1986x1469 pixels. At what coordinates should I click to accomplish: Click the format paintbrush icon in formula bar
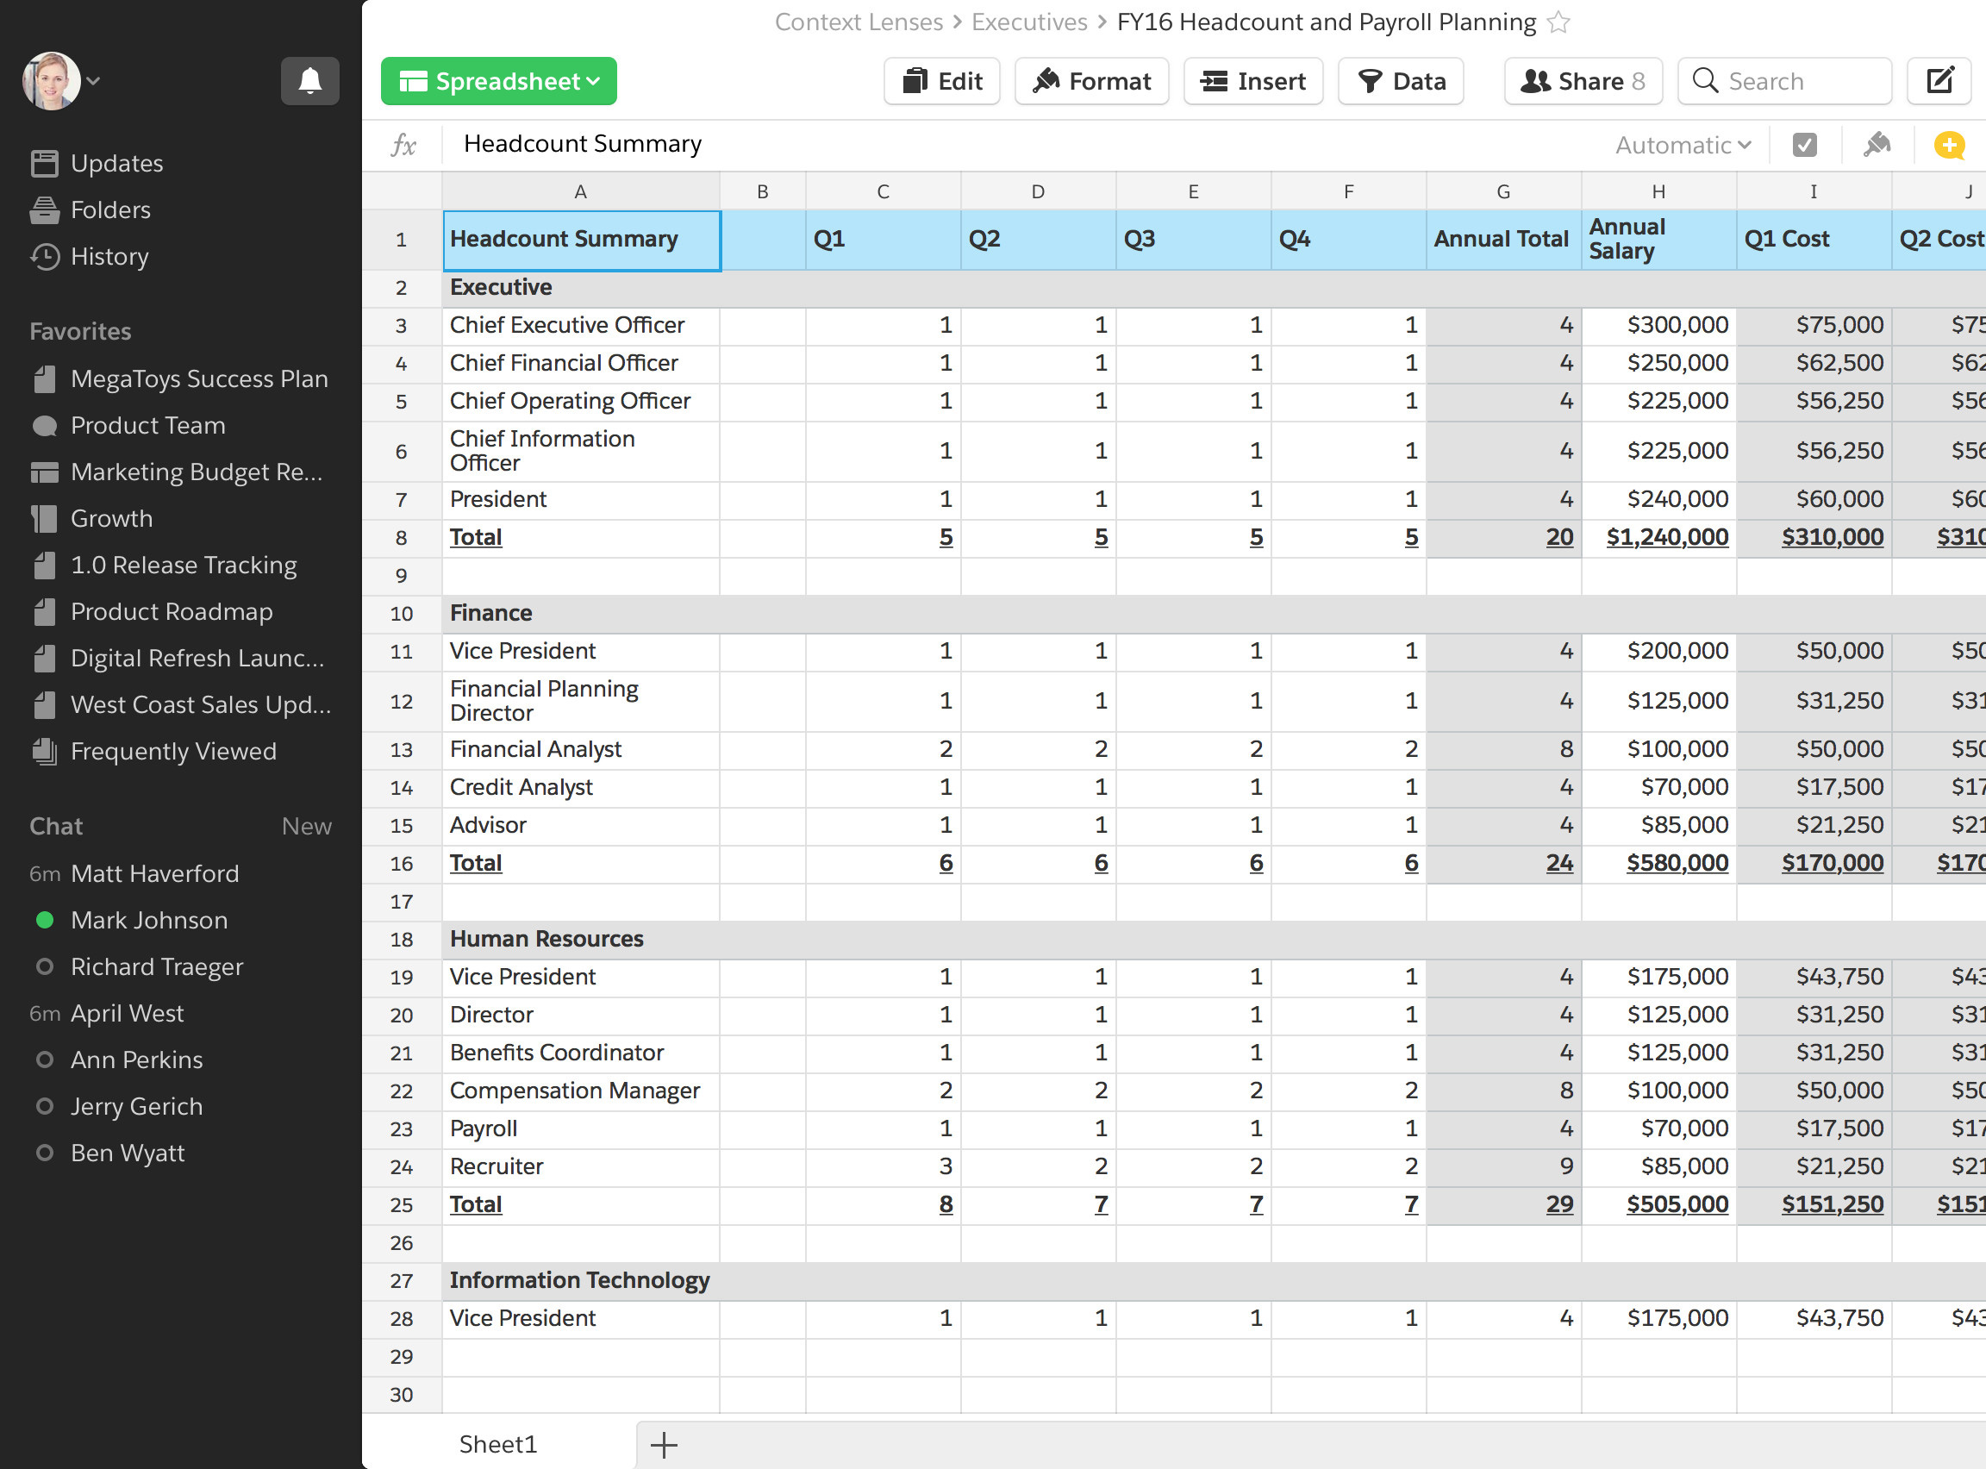coord(1877,145)
